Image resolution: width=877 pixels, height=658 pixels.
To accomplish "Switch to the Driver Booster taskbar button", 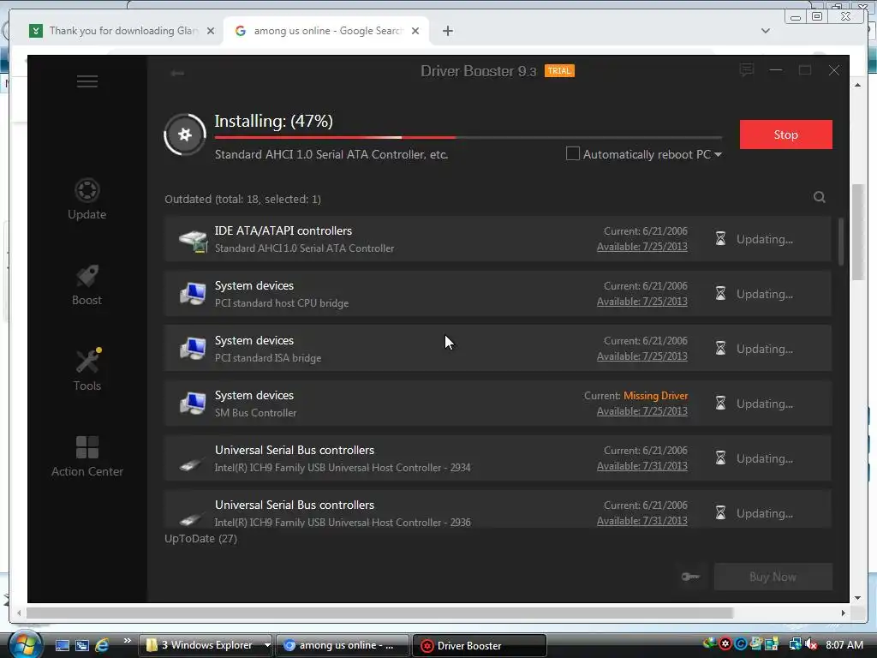I will coord(479,646).
